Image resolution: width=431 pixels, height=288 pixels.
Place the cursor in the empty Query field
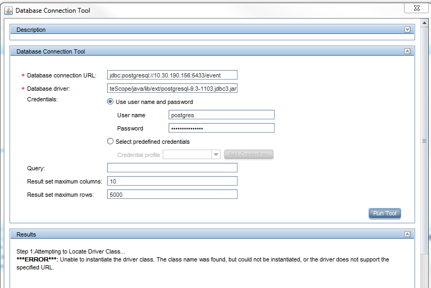coord(172,168)
